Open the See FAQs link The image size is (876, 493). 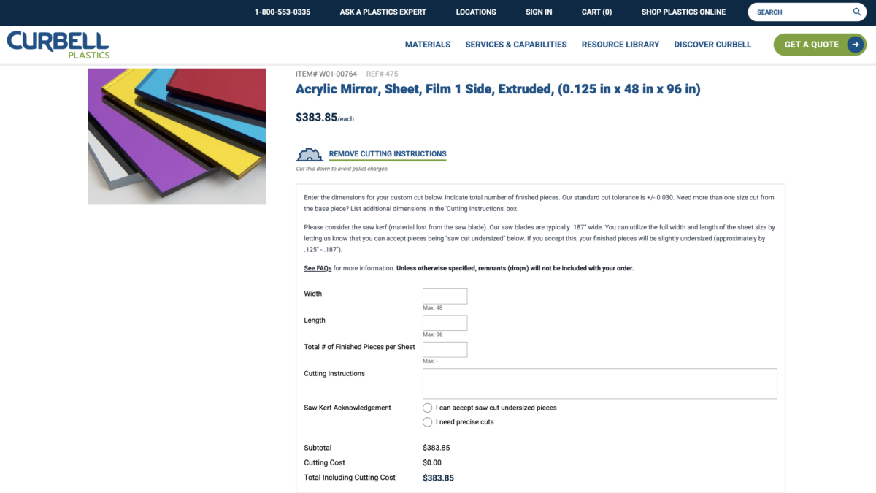[318, 268]
